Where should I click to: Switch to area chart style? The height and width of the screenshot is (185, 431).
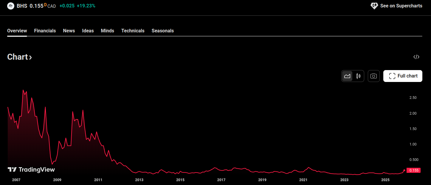click(347, 76)
